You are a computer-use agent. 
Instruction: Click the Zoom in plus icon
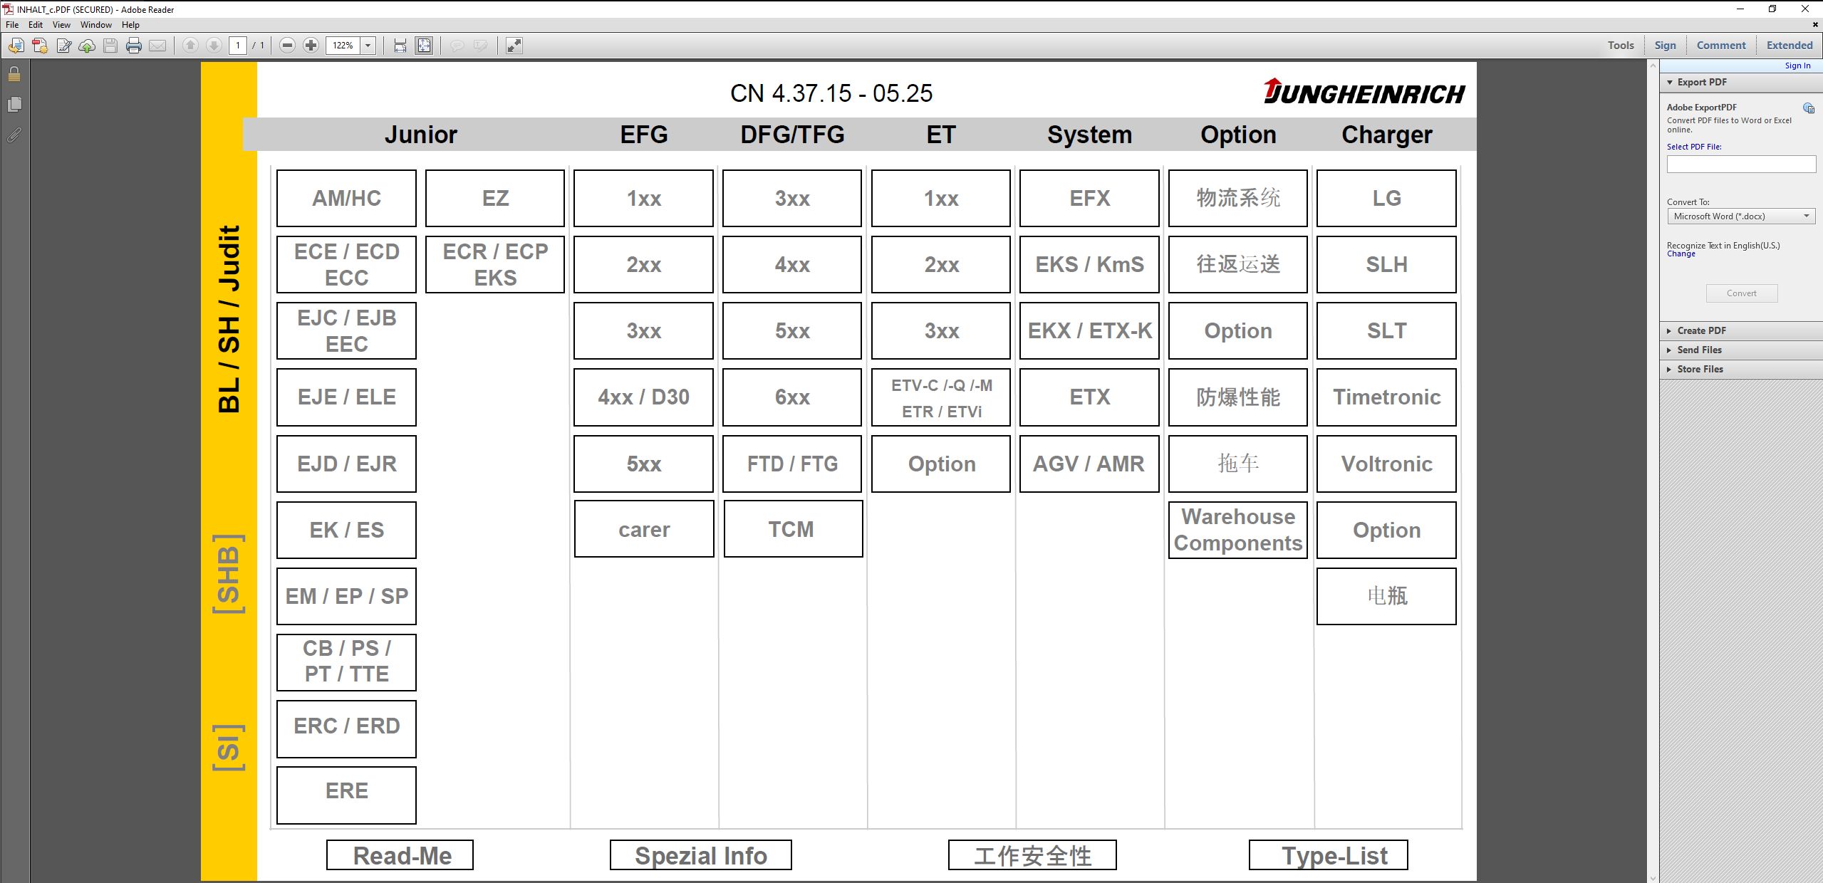(x=311, y=46)
